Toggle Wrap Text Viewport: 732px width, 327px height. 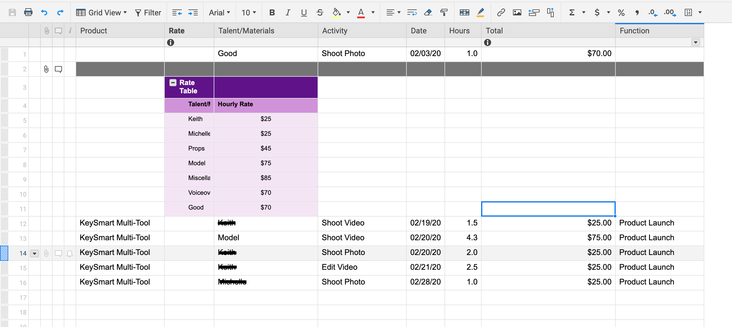coord(412,12)
